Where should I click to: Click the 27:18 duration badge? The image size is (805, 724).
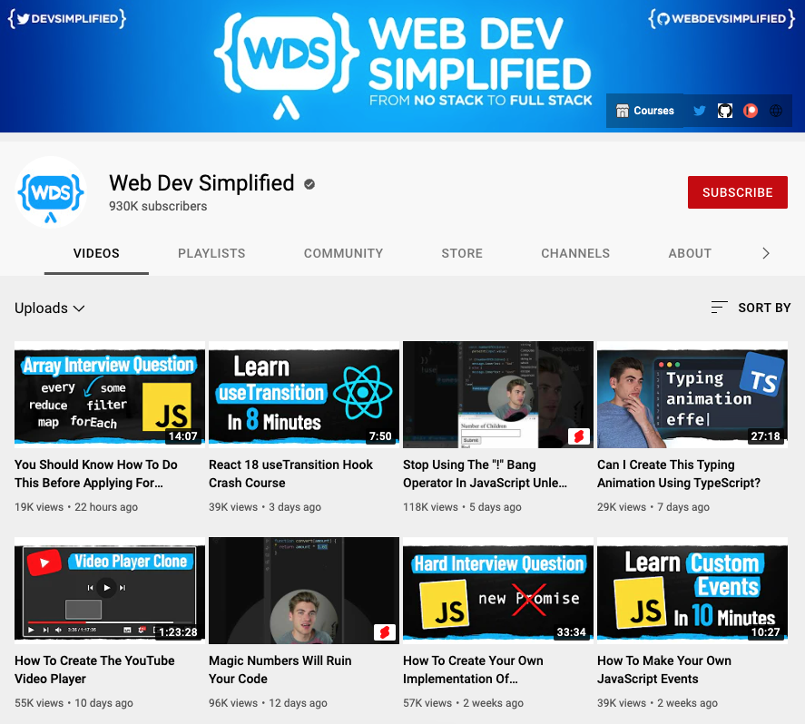(765, 436)
